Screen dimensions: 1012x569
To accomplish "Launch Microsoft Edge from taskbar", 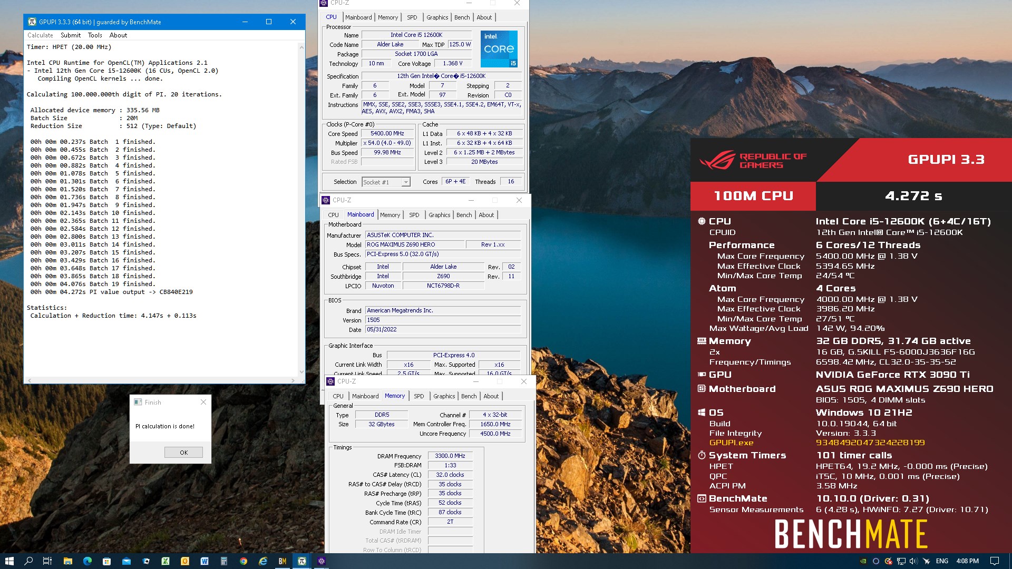I will [87, 561].
